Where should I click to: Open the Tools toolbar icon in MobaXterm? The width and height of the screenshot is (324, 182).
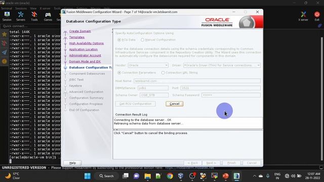click(34, 16)
